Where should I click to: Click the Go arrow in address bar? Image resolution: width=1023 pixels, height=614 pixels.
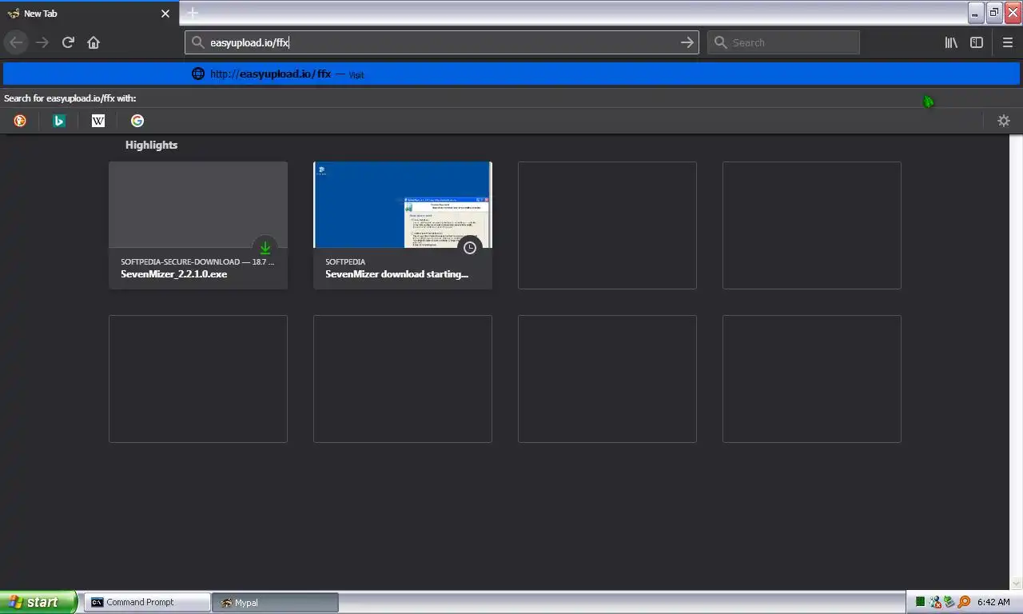pyautogui.click(x=687, y=42)
